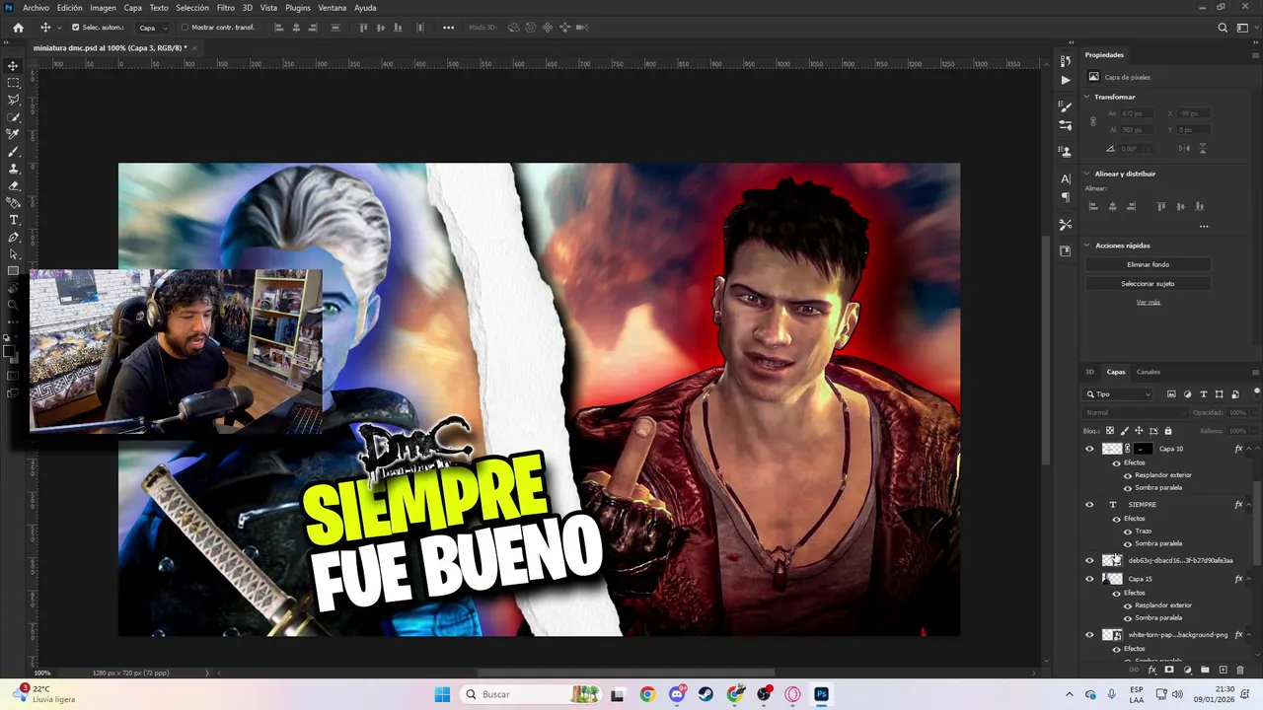Select the Pen tool
1263x710 pixels.
[13, 237]
